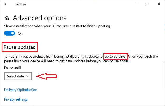Click the Home icon beside Advanced options
The image size is (165, 106).
(x=7, y=18)
